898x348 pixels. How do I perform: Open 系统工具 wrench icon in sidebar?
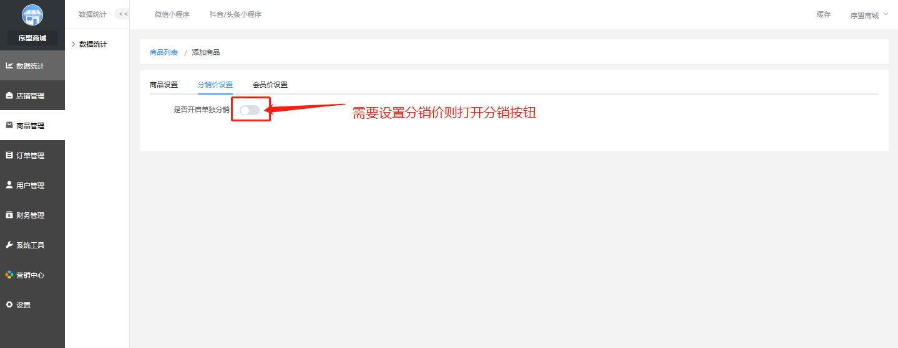(x=9, y=245)
